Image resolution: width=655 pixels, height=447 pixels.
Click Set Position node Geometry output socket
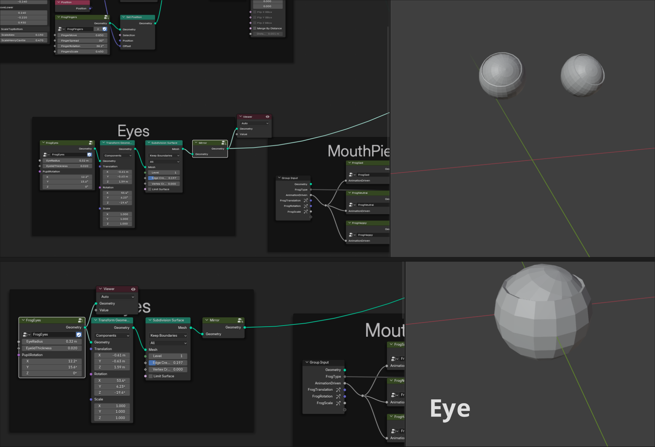(155, 23)
